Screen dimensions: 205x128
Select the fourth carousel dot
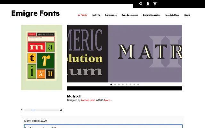[123, 84]
